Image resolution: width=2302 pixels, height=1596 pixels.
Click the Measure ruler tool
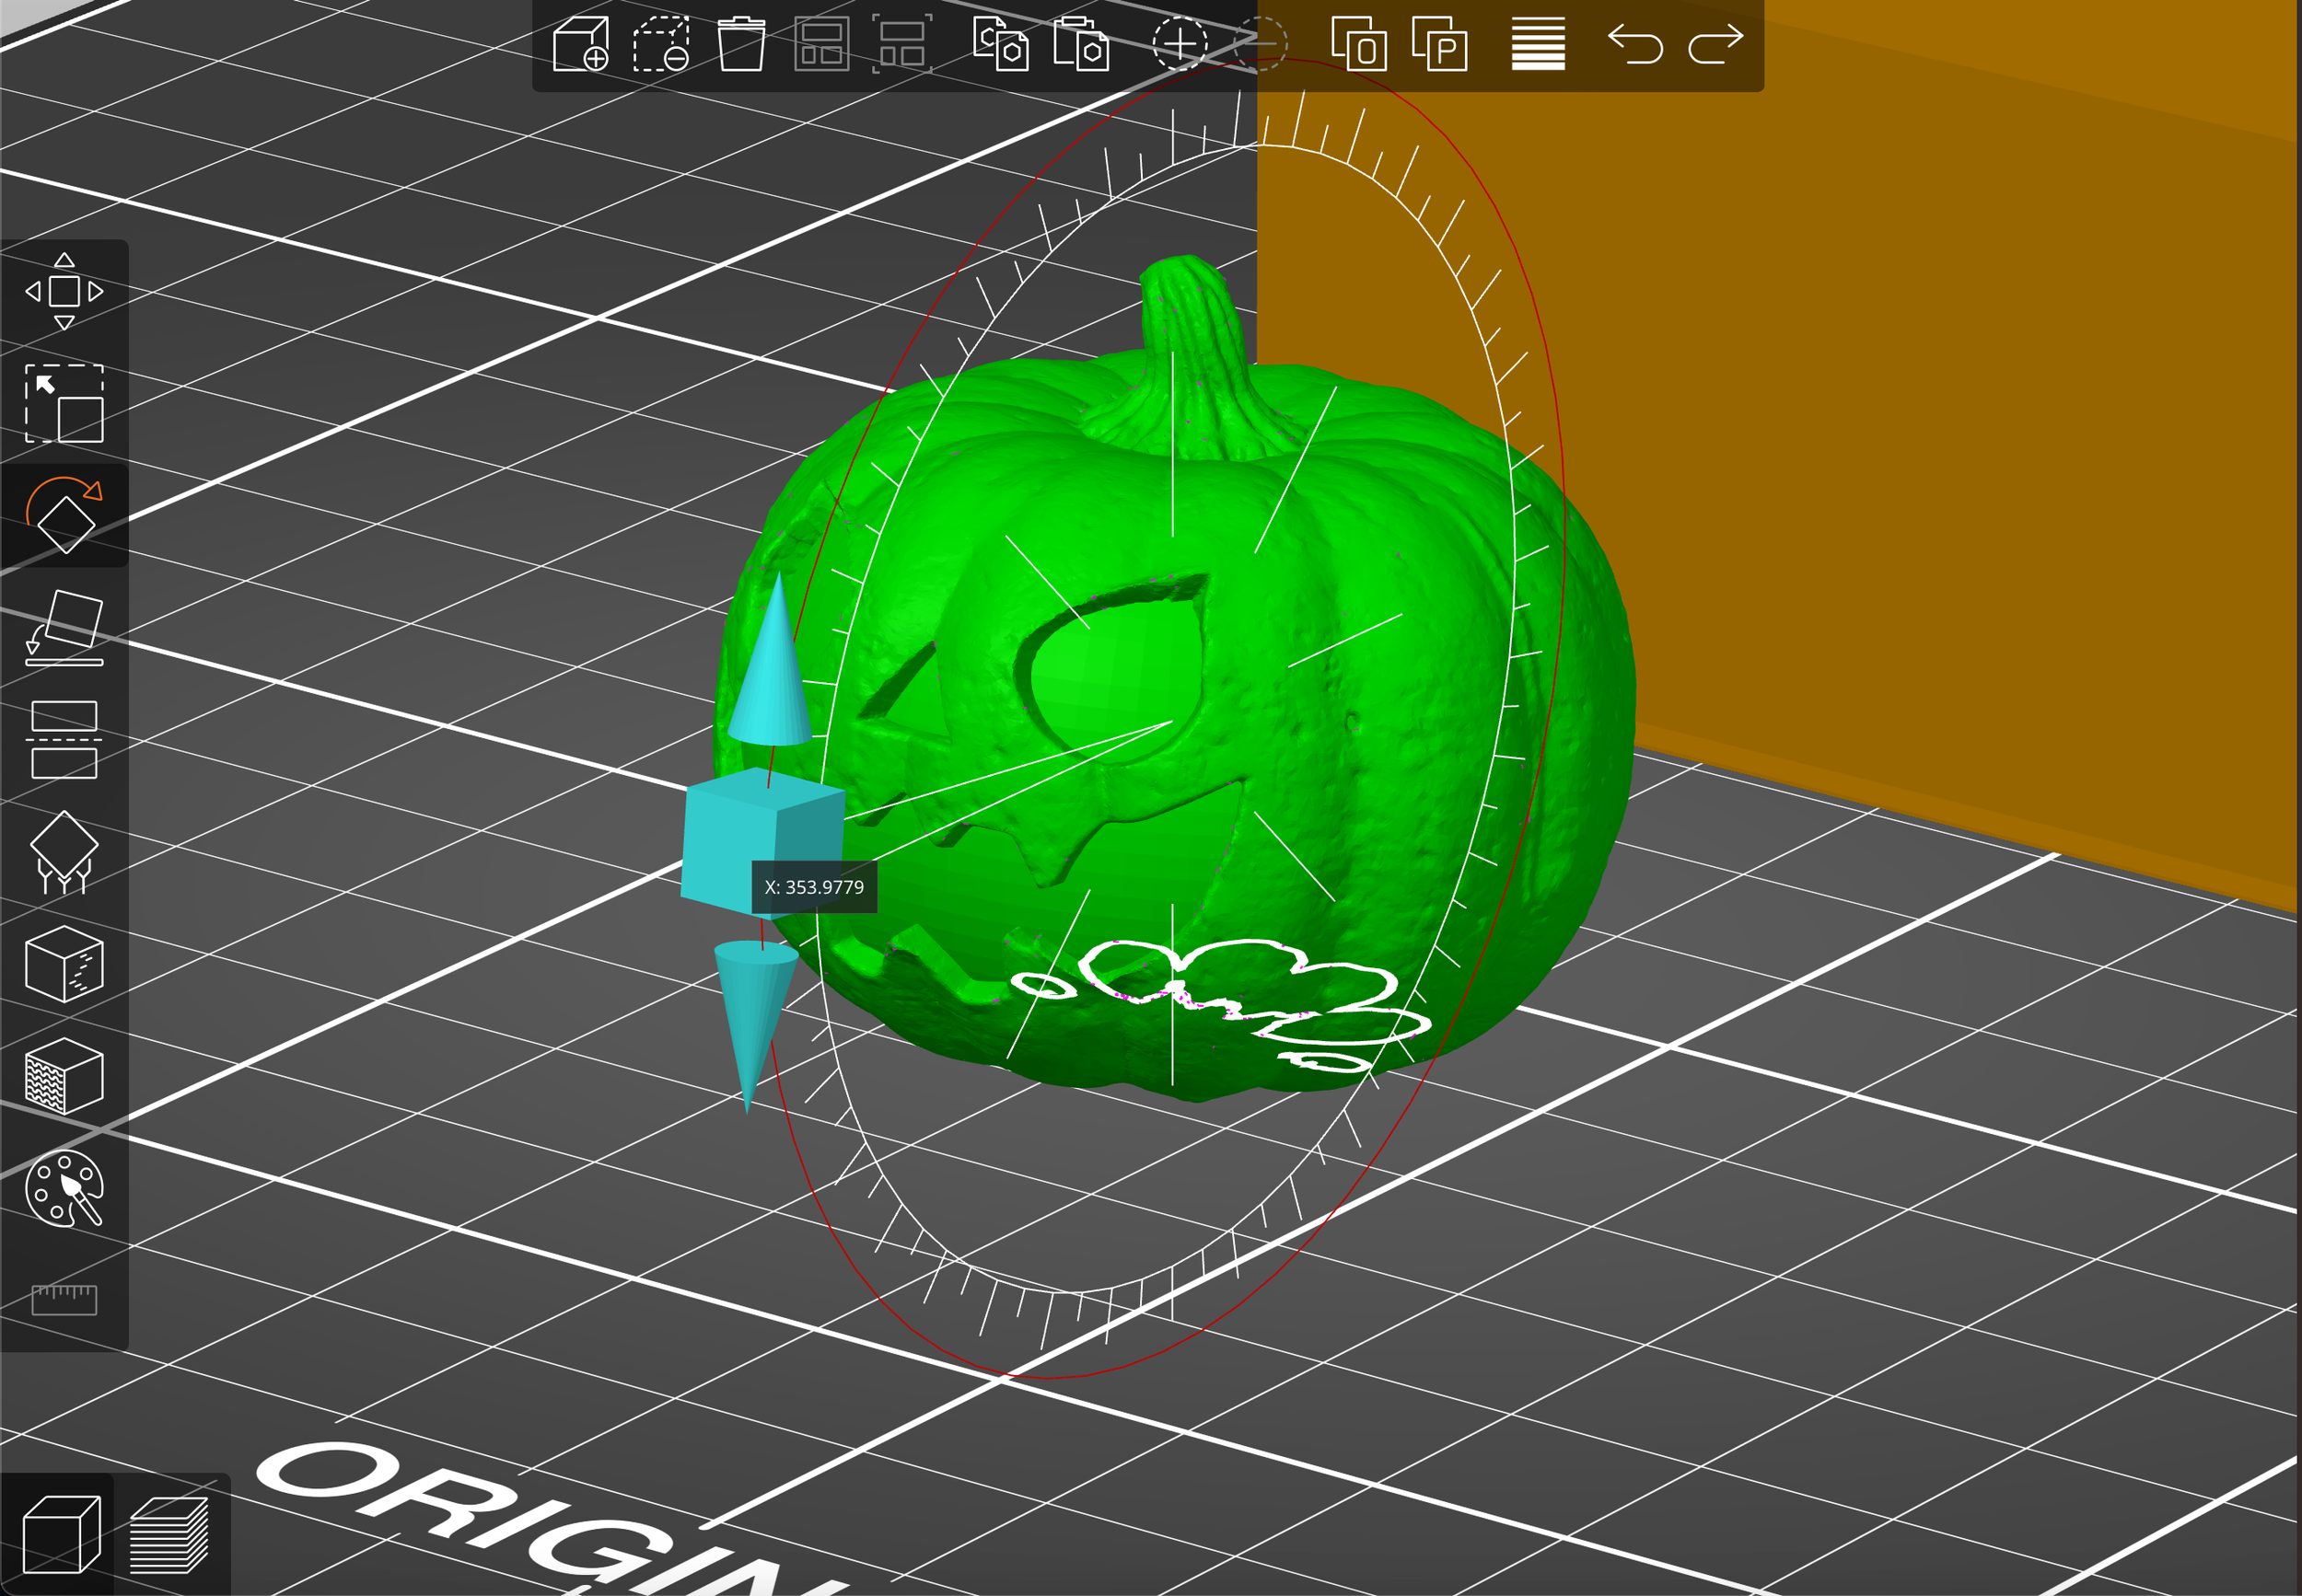coord(64,1300)
